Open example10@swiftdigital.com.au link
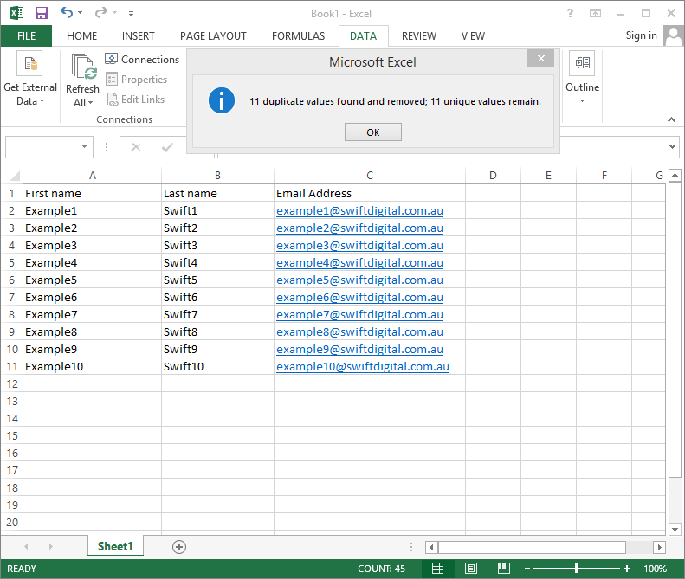Image resolution: width=685 pixels, height=579 pixels. pyautogui.click(x=363, y=367)
